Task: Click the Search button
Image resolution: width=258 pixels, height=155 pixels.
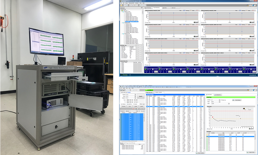Action: (140, 96)
